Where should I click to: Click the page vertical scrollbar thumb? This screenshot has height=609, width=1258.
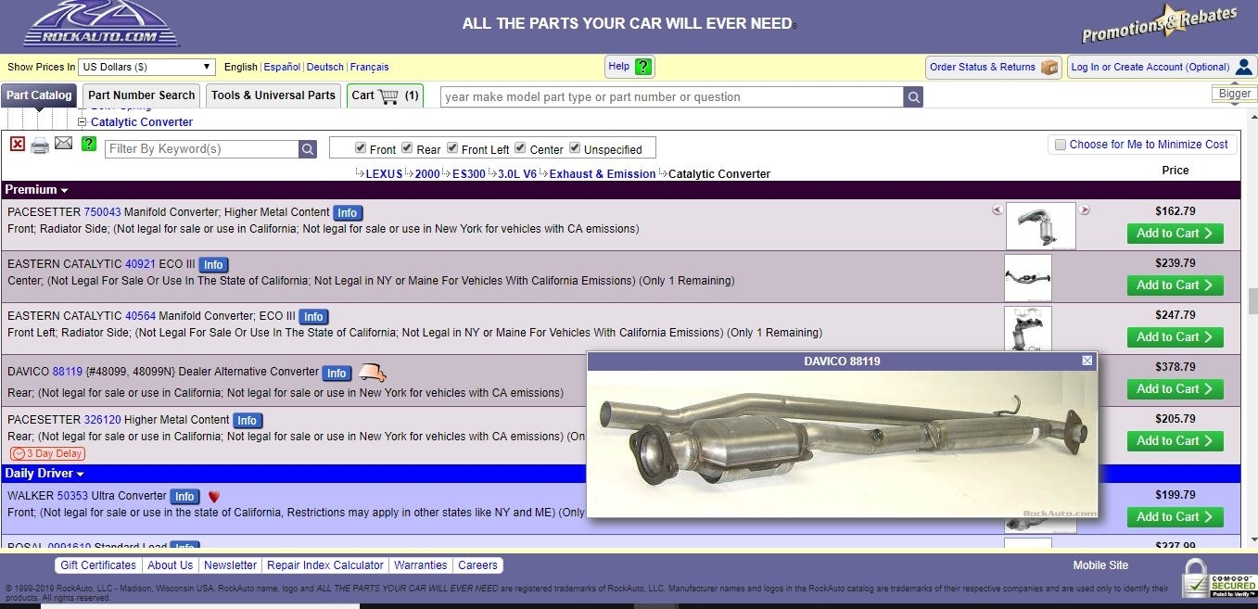[x=1252, y=301]
